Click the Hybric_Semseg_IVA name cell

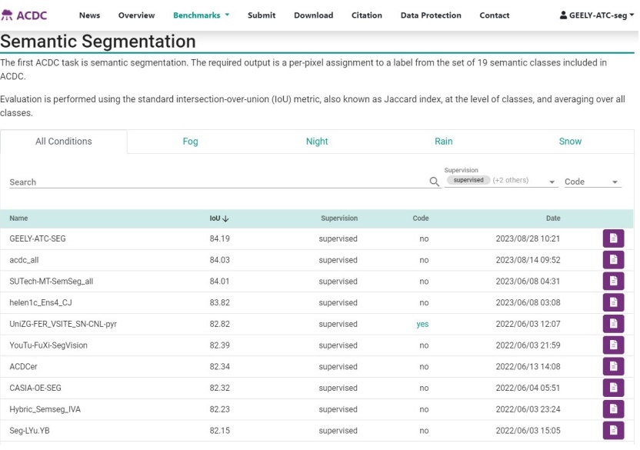click(x=45, y=408)
